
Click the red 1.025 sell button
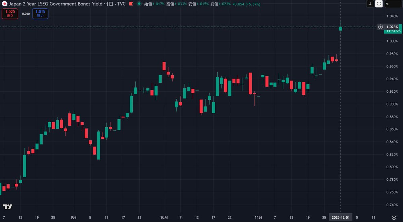pos(10,14)
